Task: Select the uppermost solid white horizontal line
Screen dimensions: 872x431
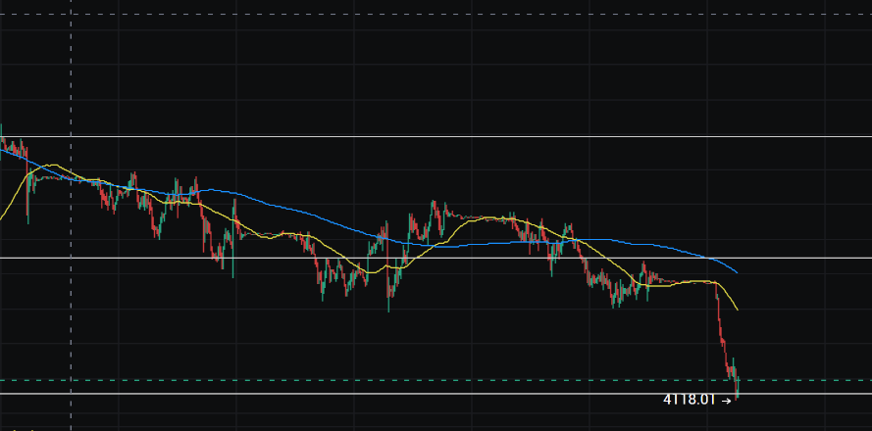Action: point(436,136)
